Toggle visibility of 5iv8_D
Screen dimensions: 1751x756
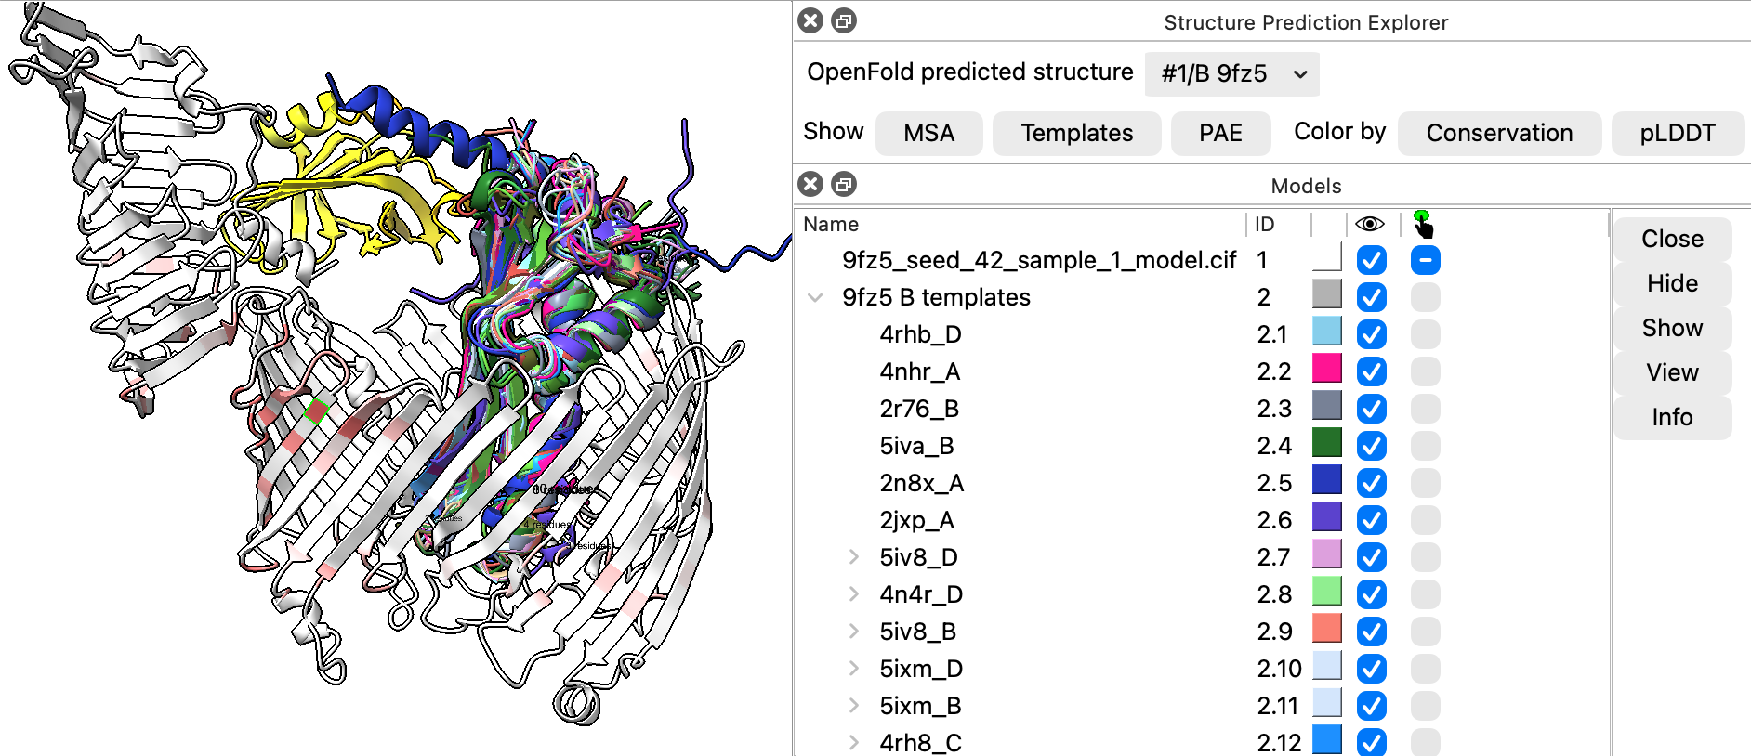tap(1371, 557)
